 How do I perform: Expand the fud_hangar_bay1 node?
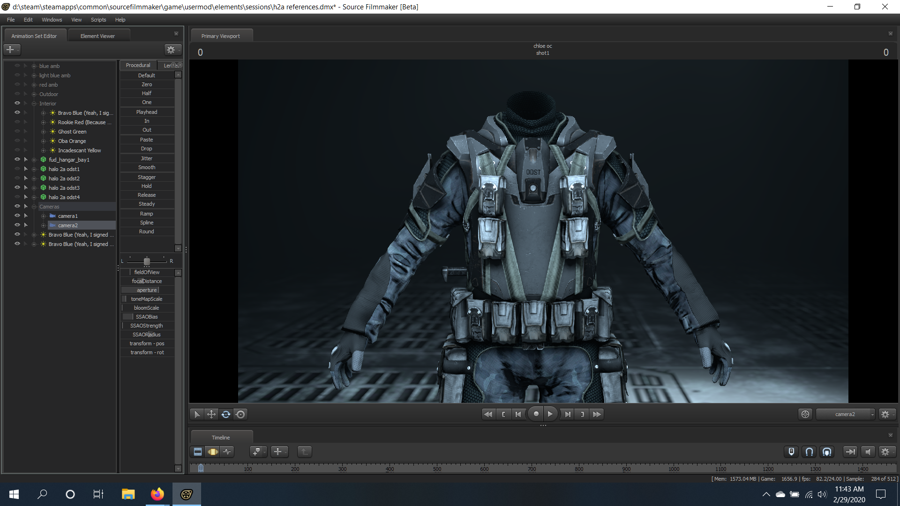point(34,160)
